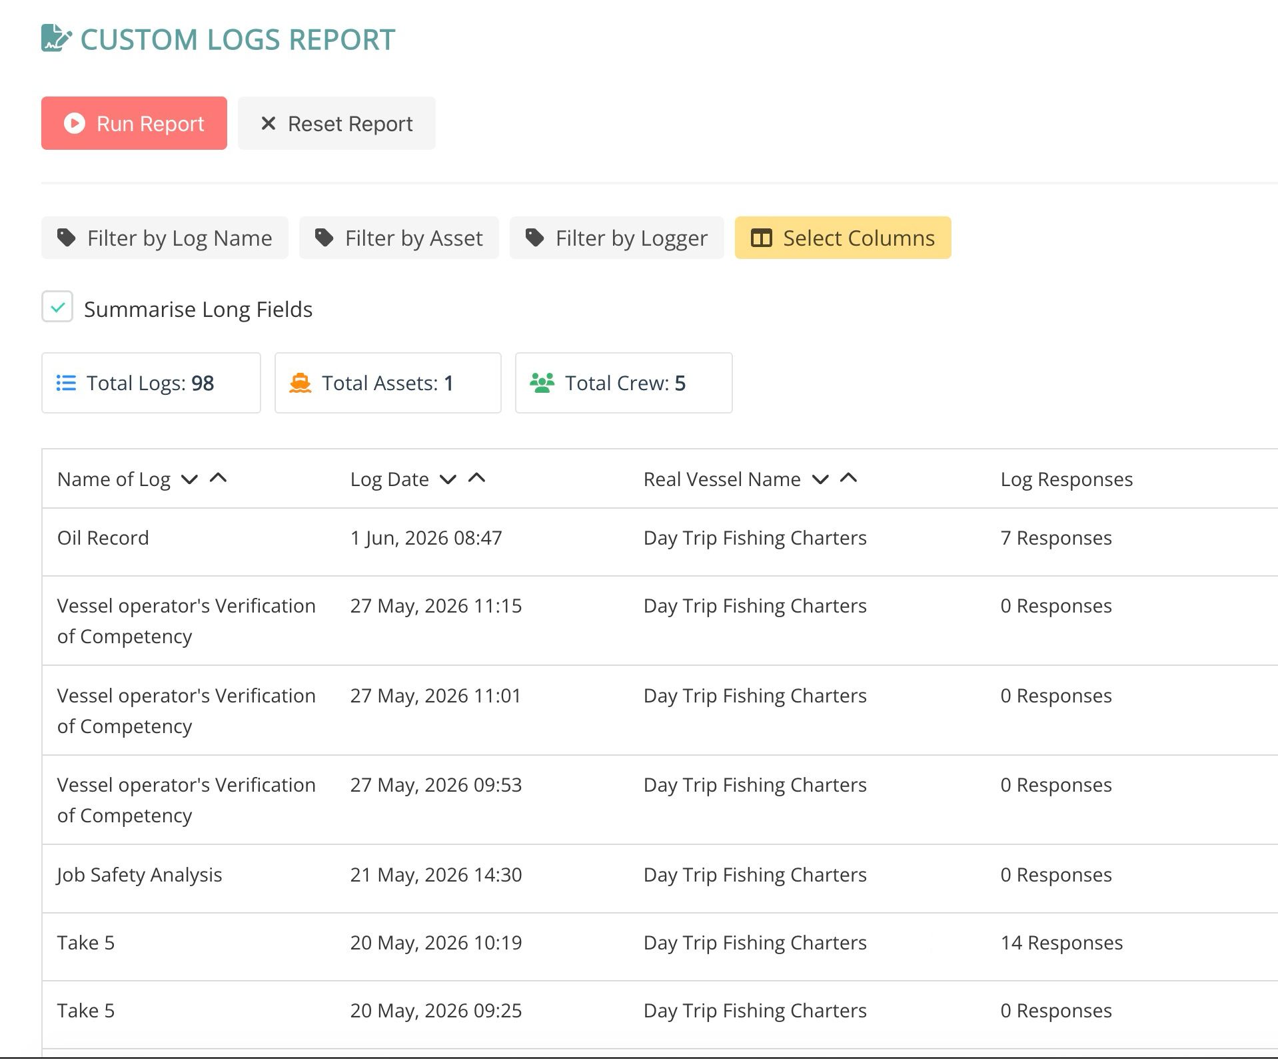Image resolution: width=1278 pixels, height=1064 pixels.
Task: Sort Log Date ascending arrow
Action: [x=477, y=478]
